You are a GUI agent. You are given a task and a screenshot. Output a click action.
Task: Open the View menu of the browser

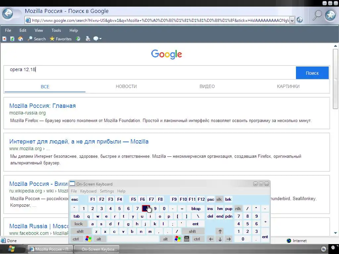(39, 30)
